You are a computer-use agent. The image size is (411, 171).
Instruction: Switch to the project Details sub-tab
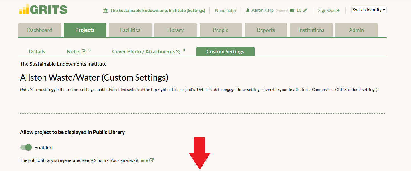tap(37, 51)
